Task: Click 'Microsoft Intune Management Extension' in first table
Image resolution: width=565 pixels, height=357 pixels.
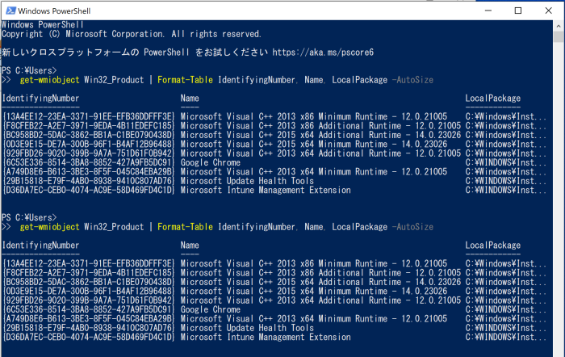Action: (x=266, y=190)
